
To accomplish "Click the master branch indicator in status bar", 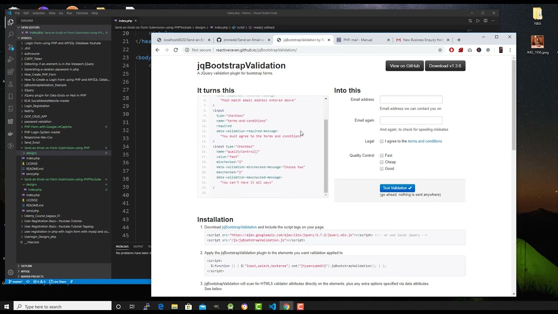I will pos(16,282).
